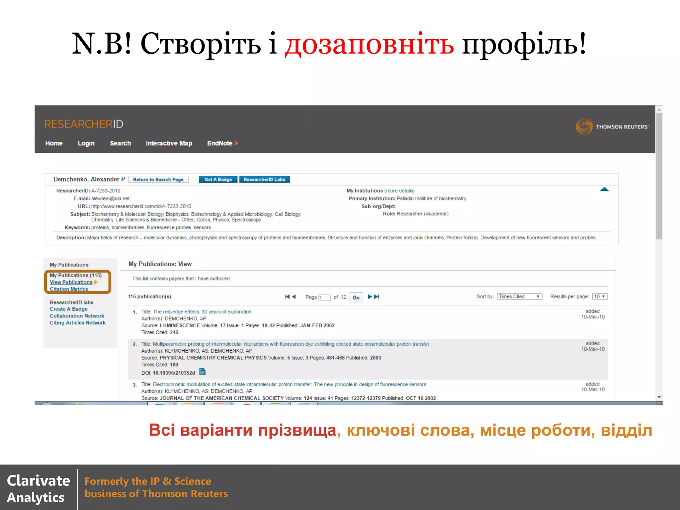Click the ResearcherID value A-7233-2010
This screenshot has height=510, width=680.
point(106,191)
